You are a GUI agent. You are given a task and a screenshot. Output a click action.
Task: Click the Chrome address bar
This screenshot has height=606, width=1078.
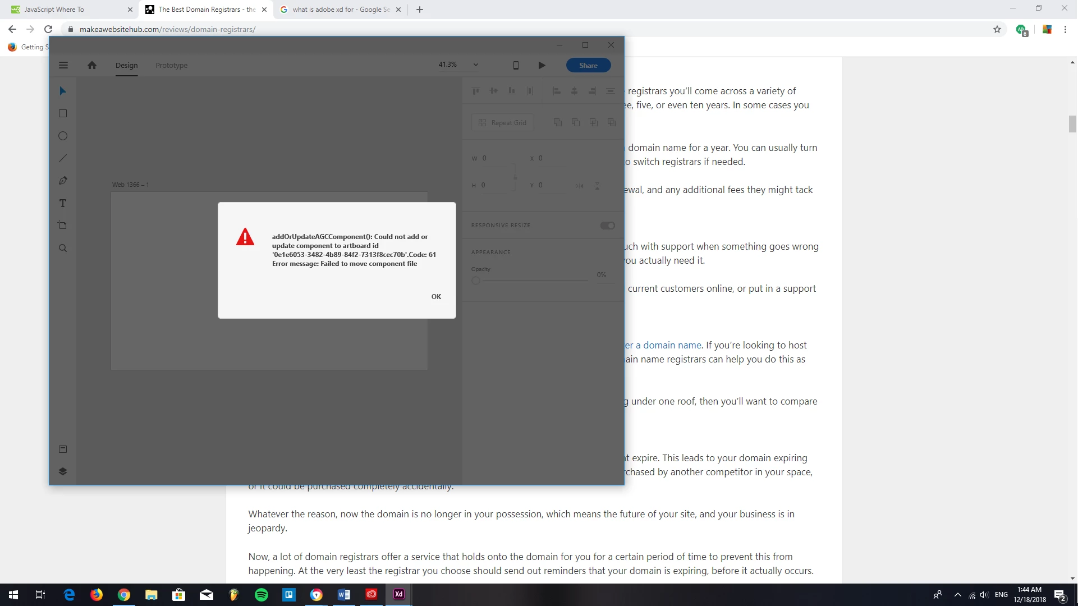point(505,29)
